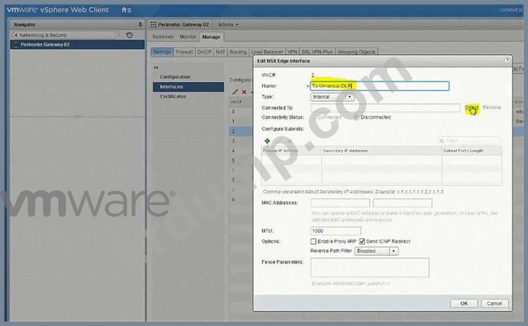Select Certificates in the settings list
Viewport: 528px width, 326px height.
point(173,96)
